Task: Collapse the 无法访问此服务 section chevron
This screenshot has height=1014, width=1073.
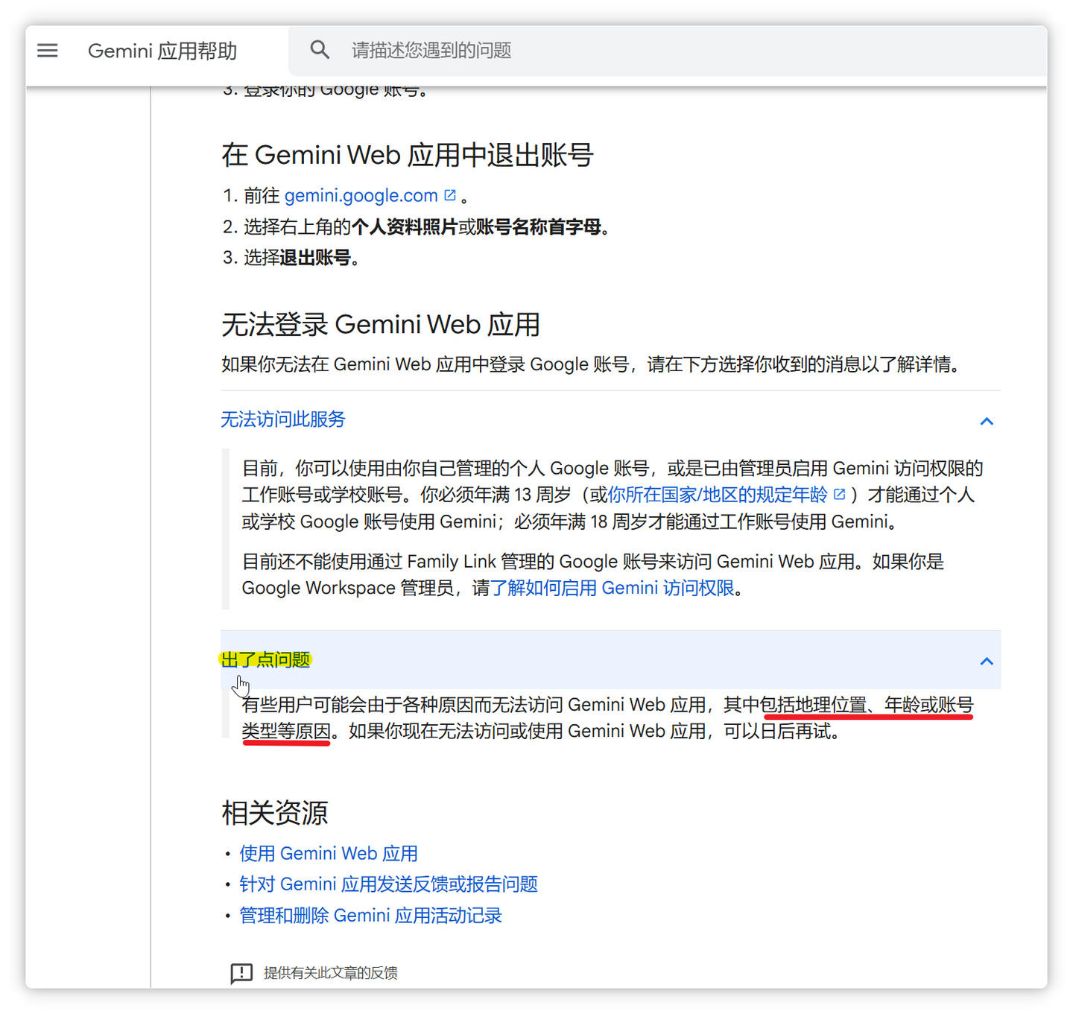Action: [986, 421]
